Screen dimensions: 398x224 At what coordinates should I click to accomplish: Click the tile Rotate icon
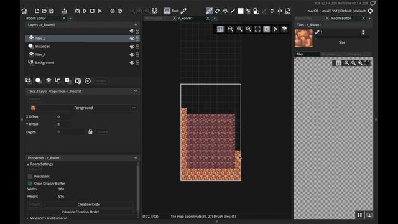[x=287, y=11]
